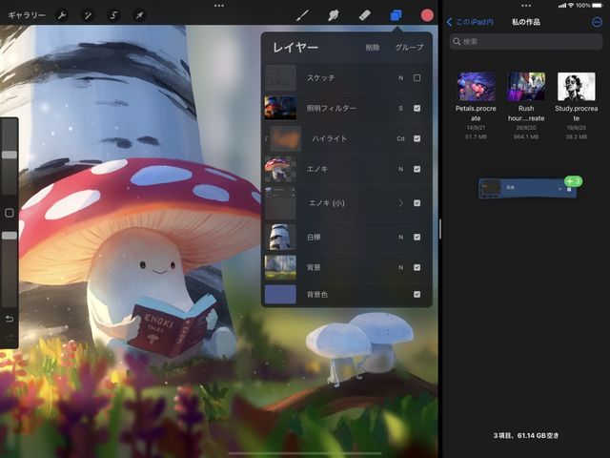
Task: Click the battery status indicator
Action: point(597,6)
